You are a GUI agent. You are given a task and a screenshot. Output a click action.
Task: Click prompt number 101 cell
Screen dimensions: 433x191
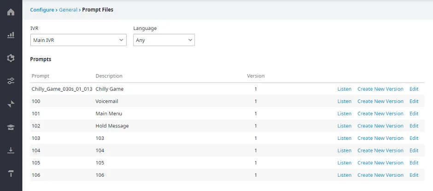(x=36, y=113)
